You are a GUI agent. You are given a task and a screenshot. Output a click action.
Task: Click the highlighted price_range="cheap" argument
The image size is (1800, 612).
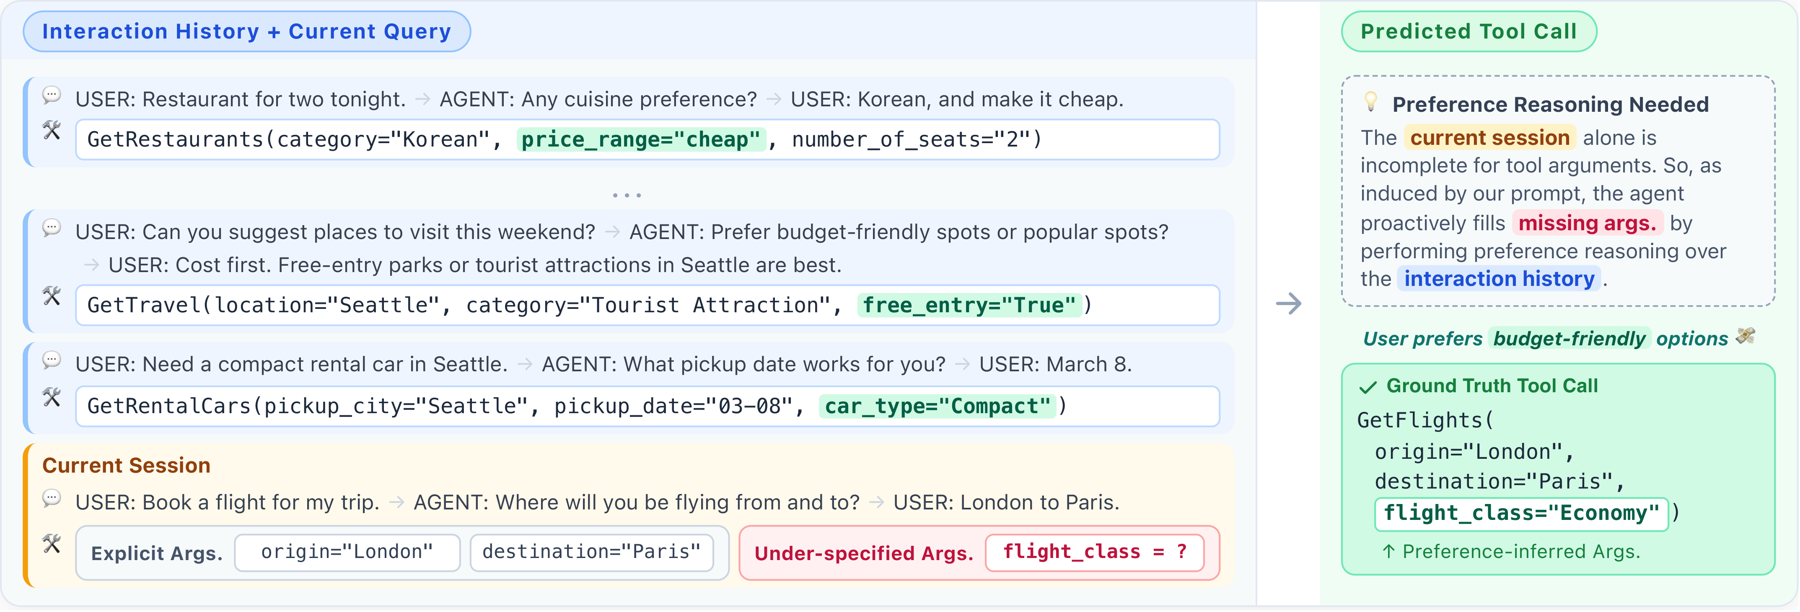[x=641, y=139]
